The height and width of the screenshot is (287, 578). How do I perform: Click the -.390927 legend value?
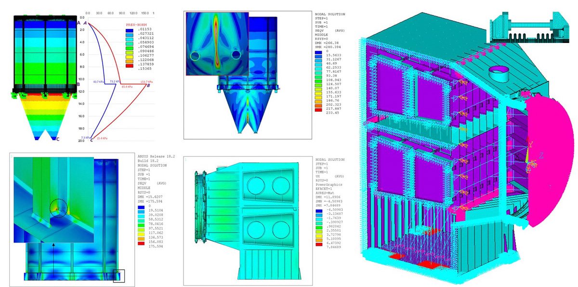[335, 222]
